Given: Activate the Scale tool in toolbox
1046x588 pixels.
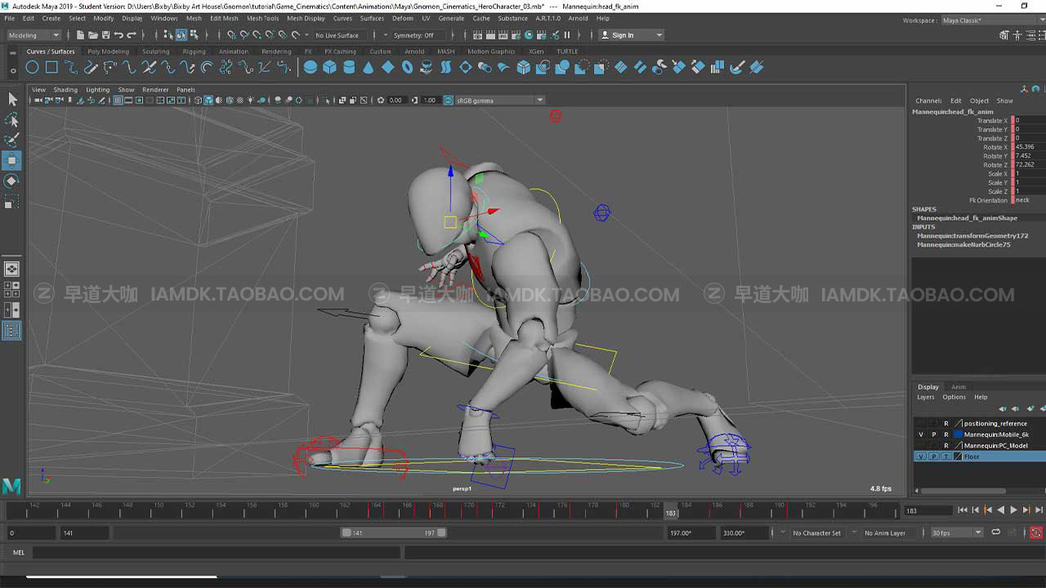Looking at the screenshot, I should click(x=12, y=201).
